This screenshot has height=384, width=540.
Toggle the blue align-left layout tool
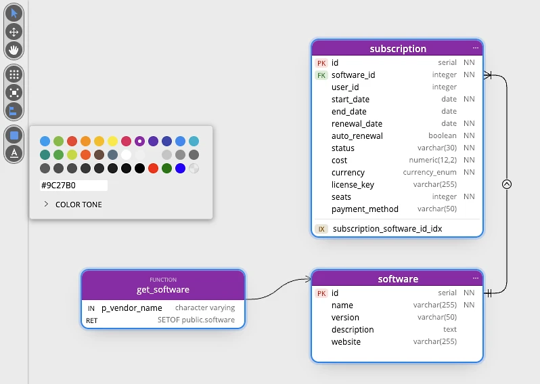point(14,110)
